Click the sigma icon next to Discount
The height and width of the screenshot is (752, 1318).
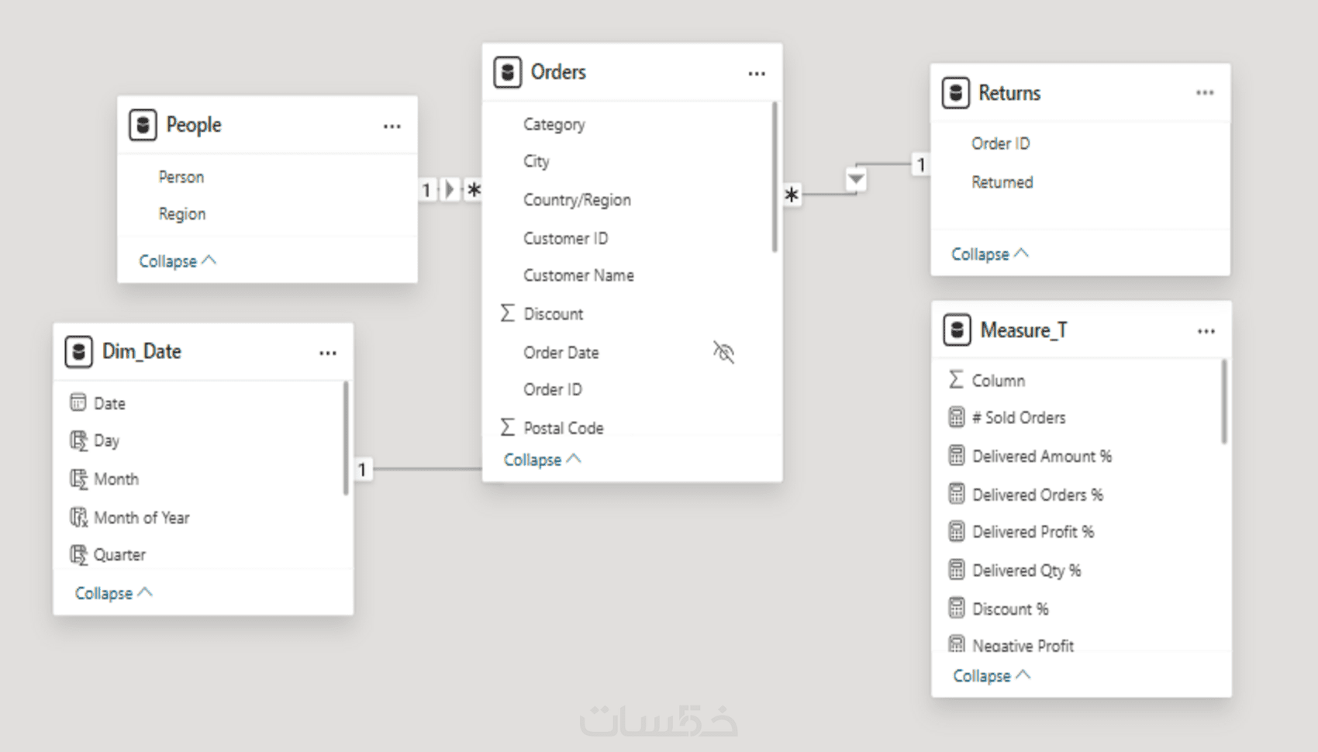coord(508,313)
